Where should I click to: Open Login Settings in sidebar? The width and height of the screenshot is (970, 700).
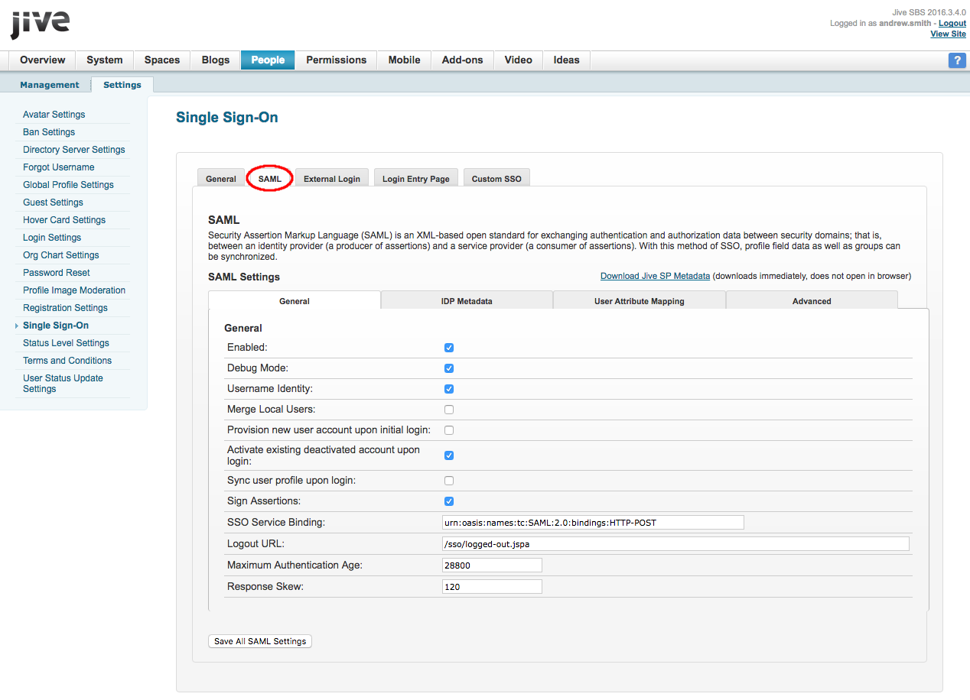point(52,238)
